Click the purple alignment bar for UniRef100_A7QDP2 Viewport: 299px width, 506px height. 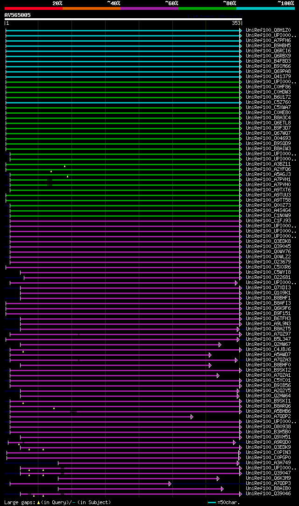(101, 417)
